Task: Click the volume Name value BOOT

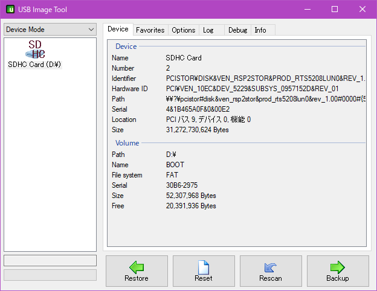Action: coord(175,165)
